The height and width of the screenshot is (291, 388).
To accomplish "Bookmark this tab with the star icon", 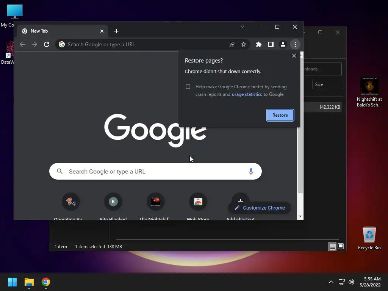I will [x=244, y=44].
